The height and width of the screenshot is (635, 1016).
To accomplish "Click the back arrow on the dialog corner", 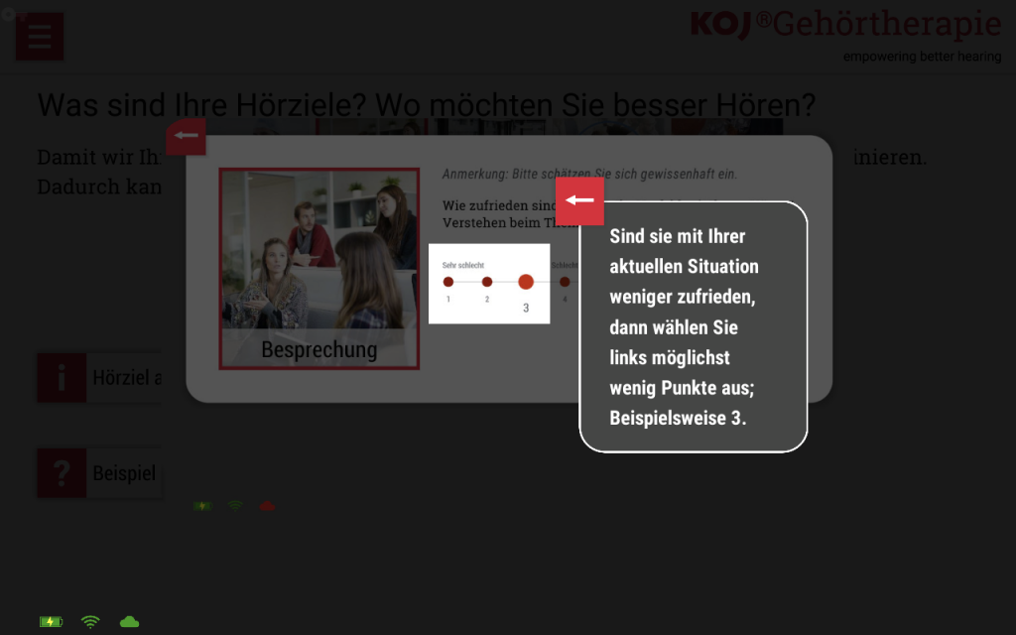I will tap(186, 136).
